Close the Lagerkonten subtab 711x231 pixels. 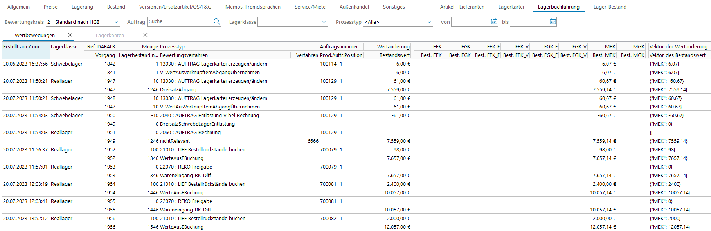[x=145, y=35]
